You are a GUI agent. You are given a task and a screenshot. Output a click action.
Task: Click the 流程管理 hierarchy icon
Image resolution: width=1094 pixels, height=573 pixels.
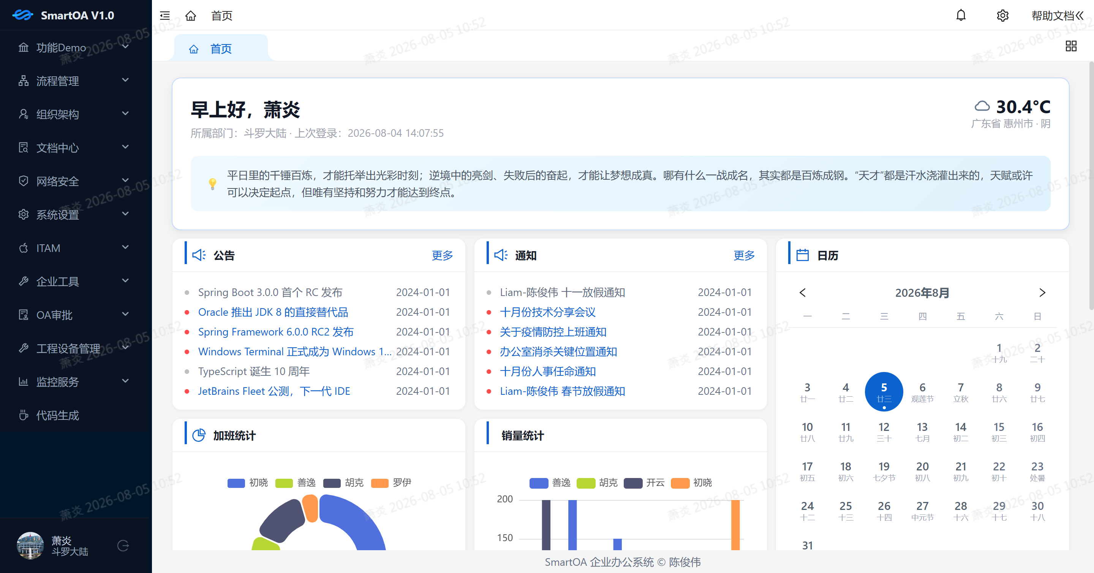tap(23, 81)
